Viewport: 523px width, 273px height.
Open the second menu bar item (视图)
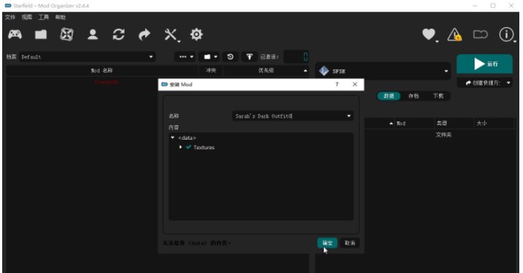pyautogui.click(x=27, y=17)
